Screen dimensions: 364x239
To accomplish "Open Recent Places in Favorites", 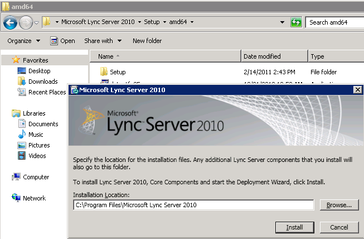I will pos(47,92).
